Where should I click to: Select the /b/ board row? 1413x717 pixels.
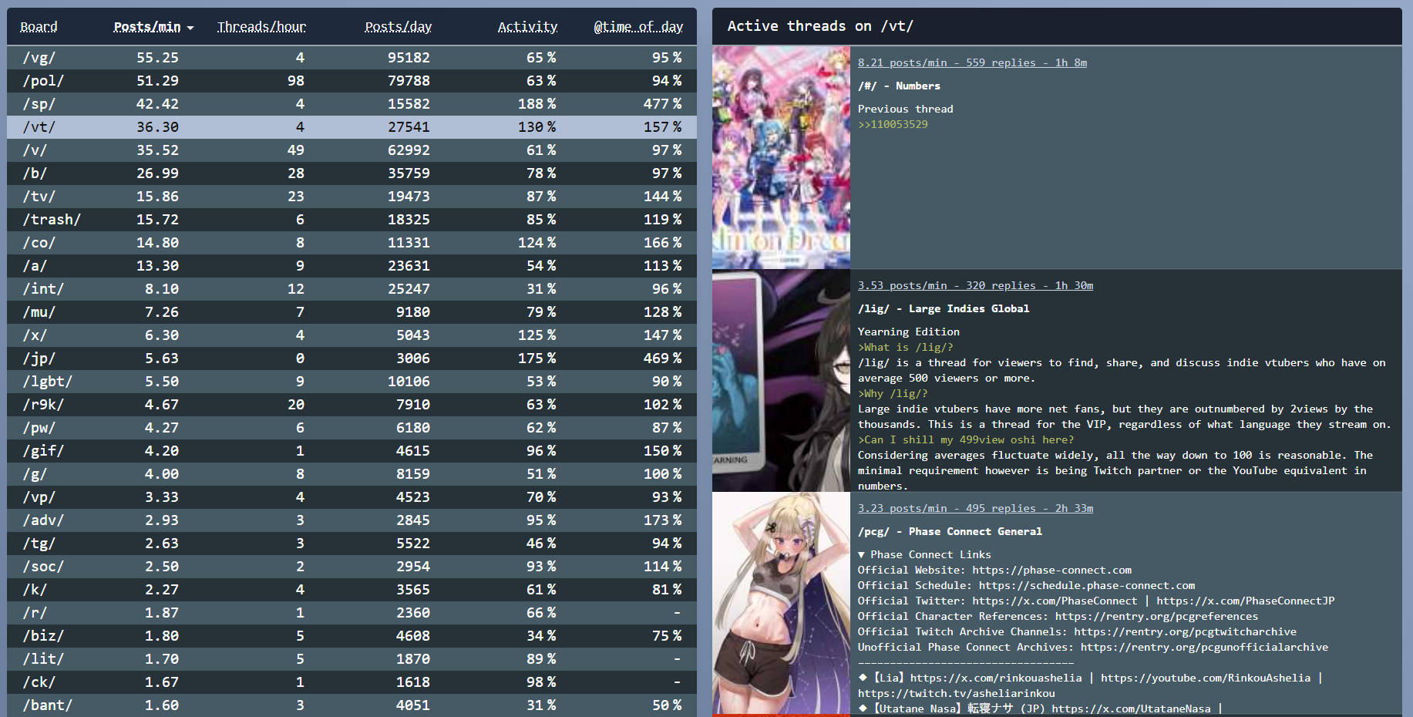352,173
